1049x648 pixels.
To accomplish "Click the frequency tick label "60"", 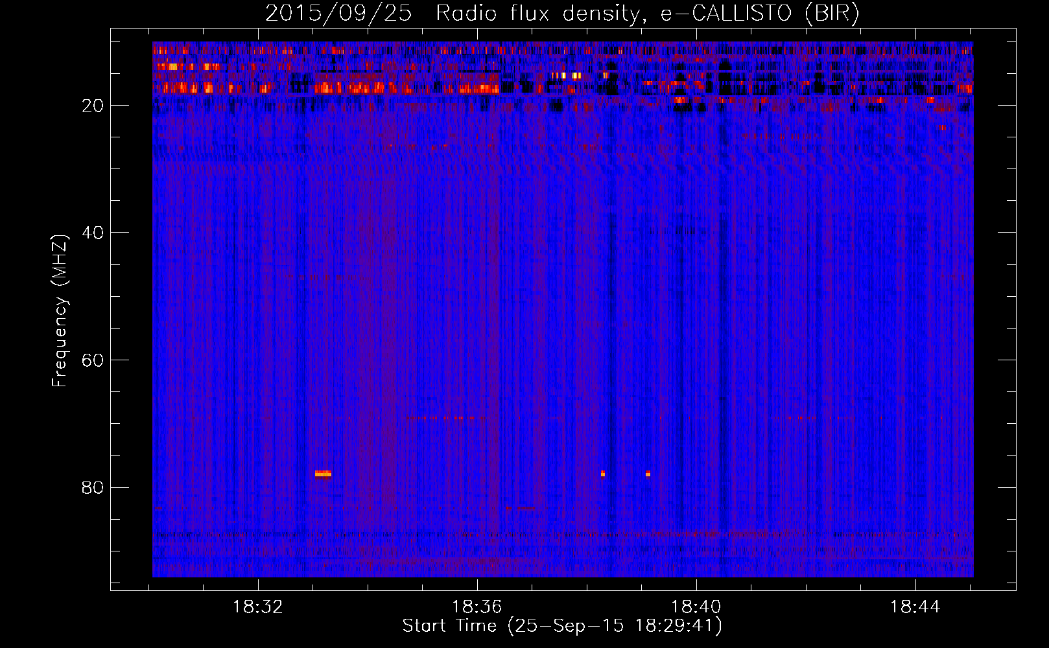I will click(93, 360).
